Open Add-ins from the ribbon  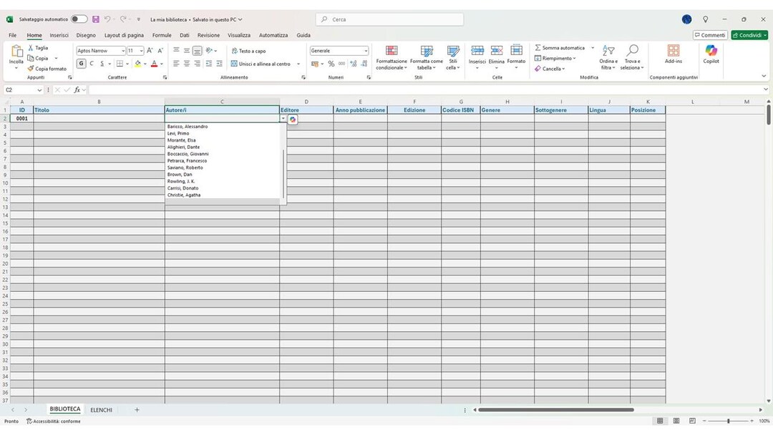(673, 51)
